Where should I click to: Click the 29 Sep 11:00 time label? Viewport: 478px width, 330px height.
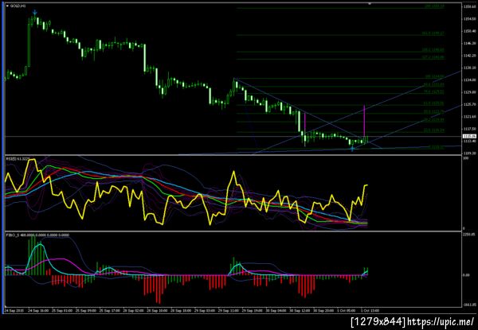pyautogui.click(x=229, y=311)
